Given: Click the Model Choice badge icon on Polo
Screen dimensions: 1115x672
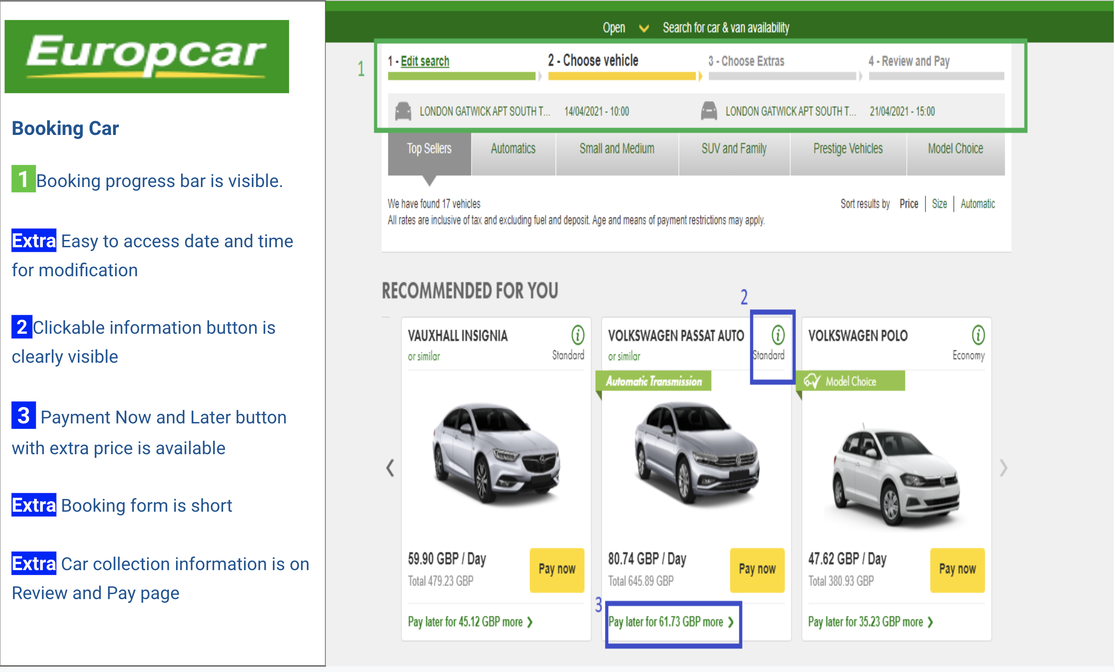Looking at the screenshot, I should click(812, 381).
